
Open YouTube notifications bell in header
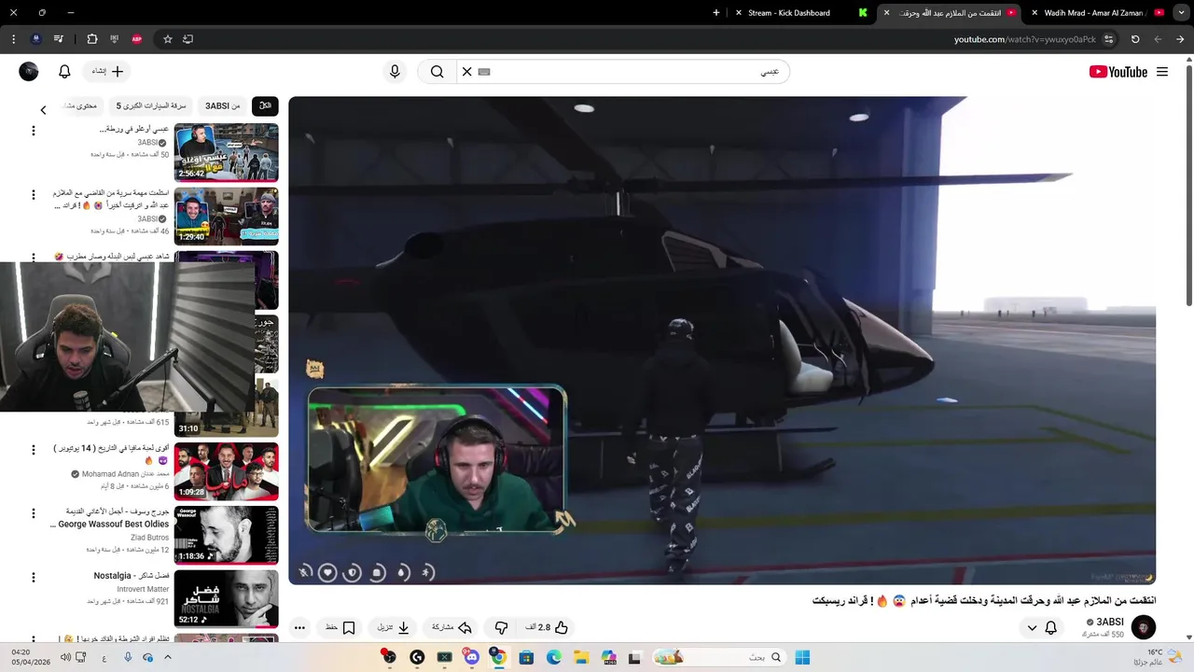click(x=64, y=72)
